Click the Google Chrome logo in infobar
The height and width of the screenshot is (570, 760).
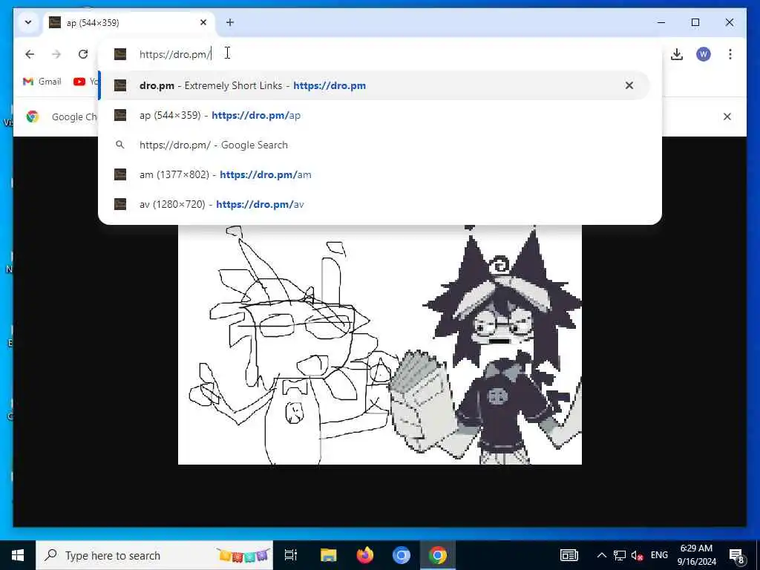pos(33,117)
